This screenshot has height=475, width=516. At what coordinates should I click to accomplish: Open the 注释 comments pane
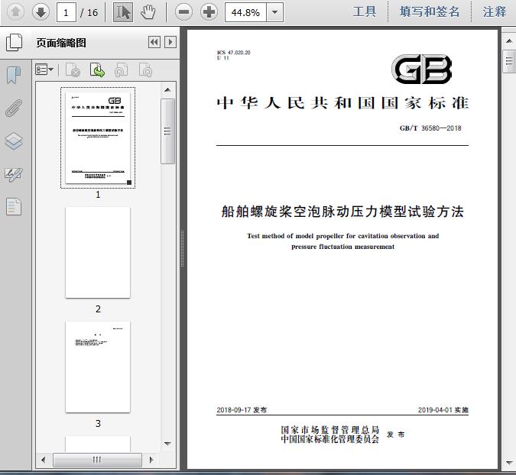[x=495, y=11]
